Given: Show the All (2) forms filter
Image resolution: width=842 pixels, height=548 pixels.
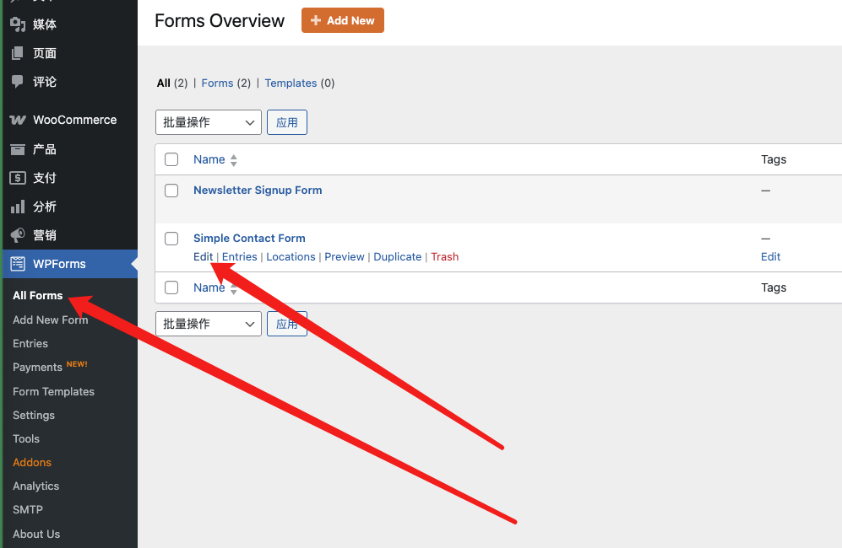Looking at the screenshot, I should [171, 83].
